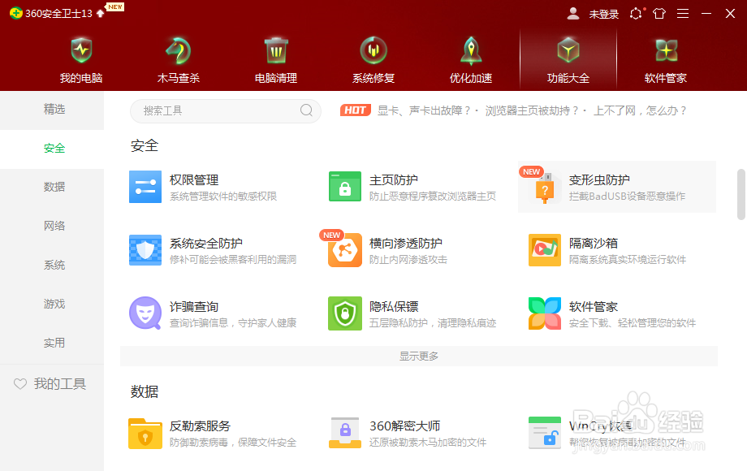Viewport: 747px width, 471px height.
Task: Open the 优化加速 section
Action: click(470, 57)
